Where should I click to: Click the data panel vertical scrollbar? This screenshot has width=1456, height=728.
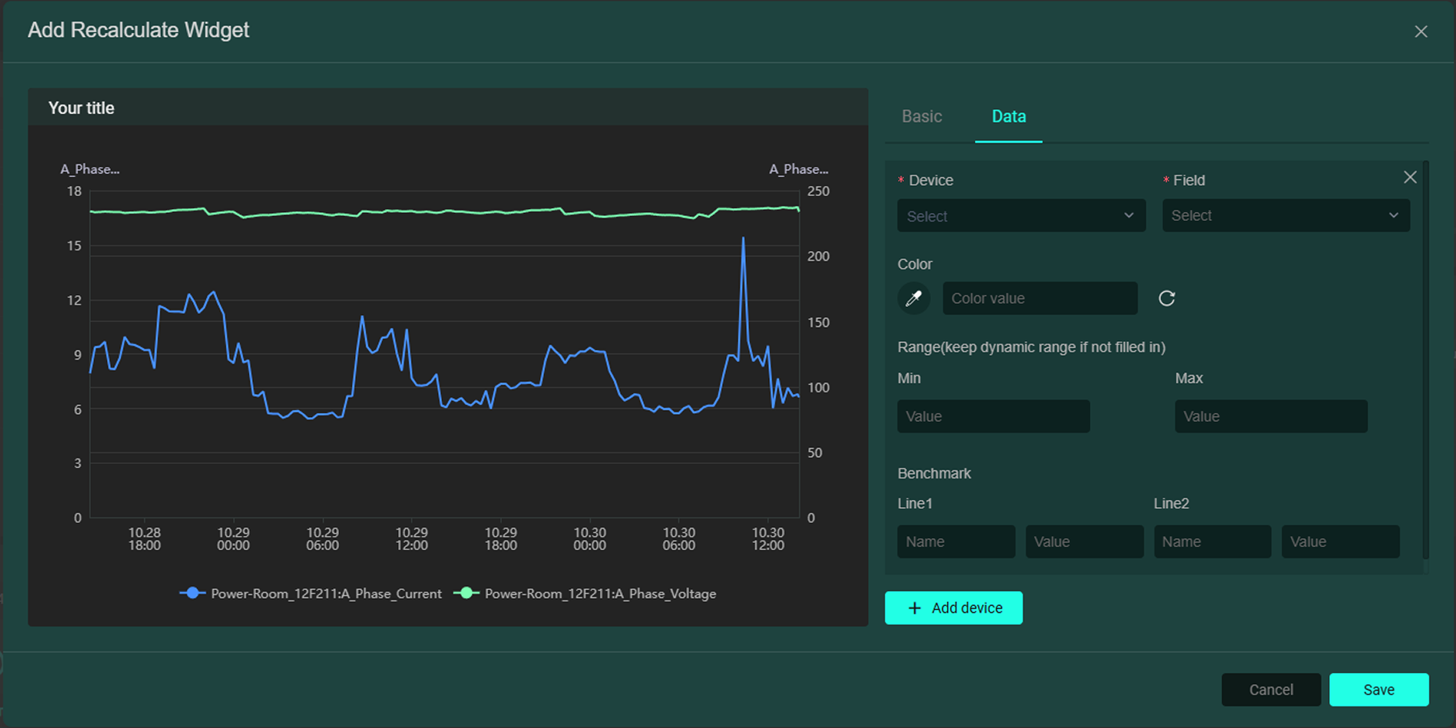pos(1425,359)
